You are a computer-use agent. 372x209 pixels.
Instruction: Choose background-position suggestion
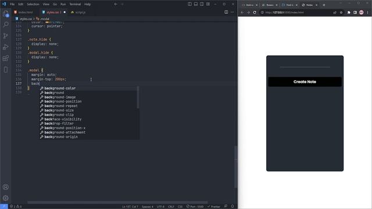(x=89, y=102)
